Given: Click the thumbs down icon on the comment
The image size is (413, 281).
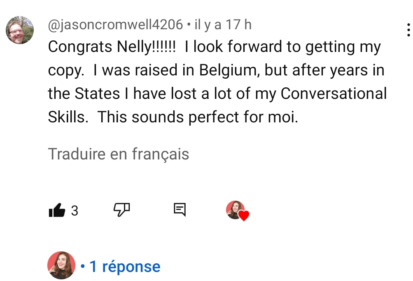Looking at the screenshot, I should (121, 211).
